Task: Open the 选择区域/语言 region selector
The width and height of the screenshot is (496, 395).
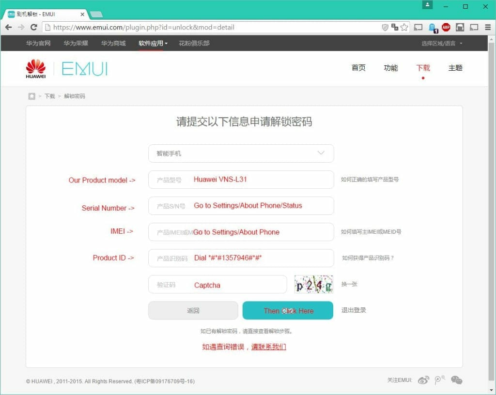Action: (x=441, y=44)
